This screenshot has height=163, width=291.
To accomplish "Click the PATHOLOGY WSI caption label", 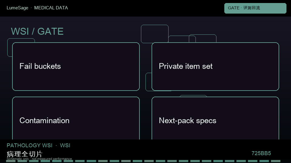I will [29, 145].
